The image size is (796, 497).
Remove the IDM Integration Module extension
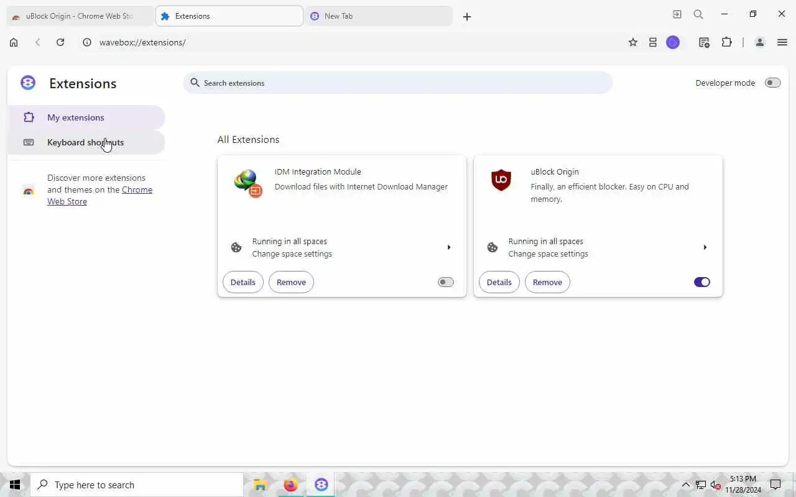point(291,282)
